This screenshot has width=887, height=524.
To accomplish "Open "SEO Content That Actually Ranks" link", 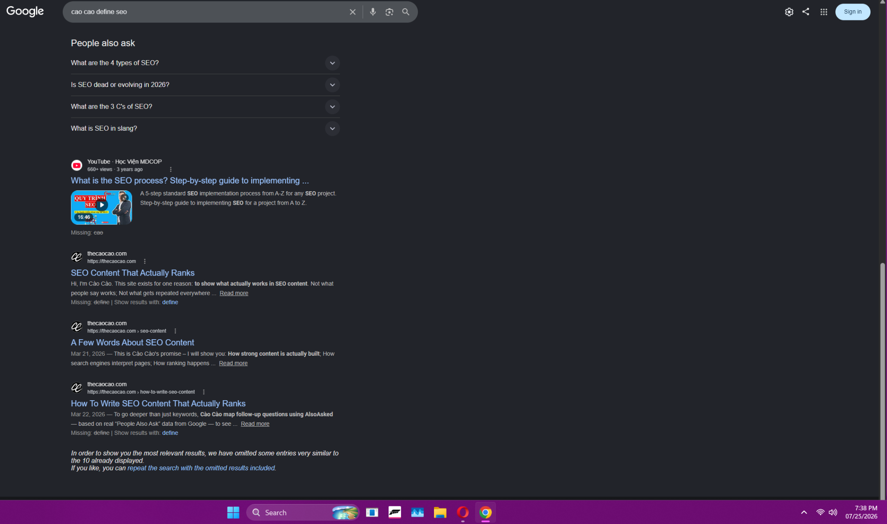I will (x=133, y=273).
